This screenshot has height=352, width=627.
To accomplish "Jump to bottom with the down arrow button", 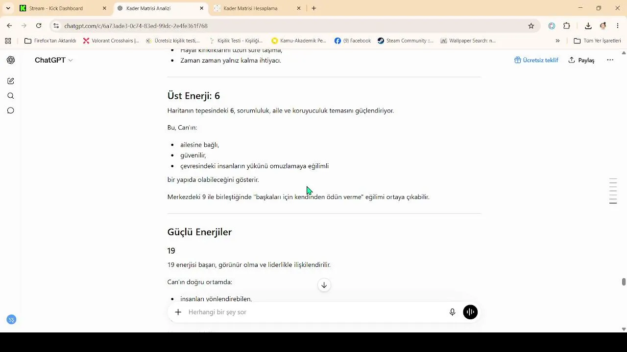I will [x=324, y=285].
